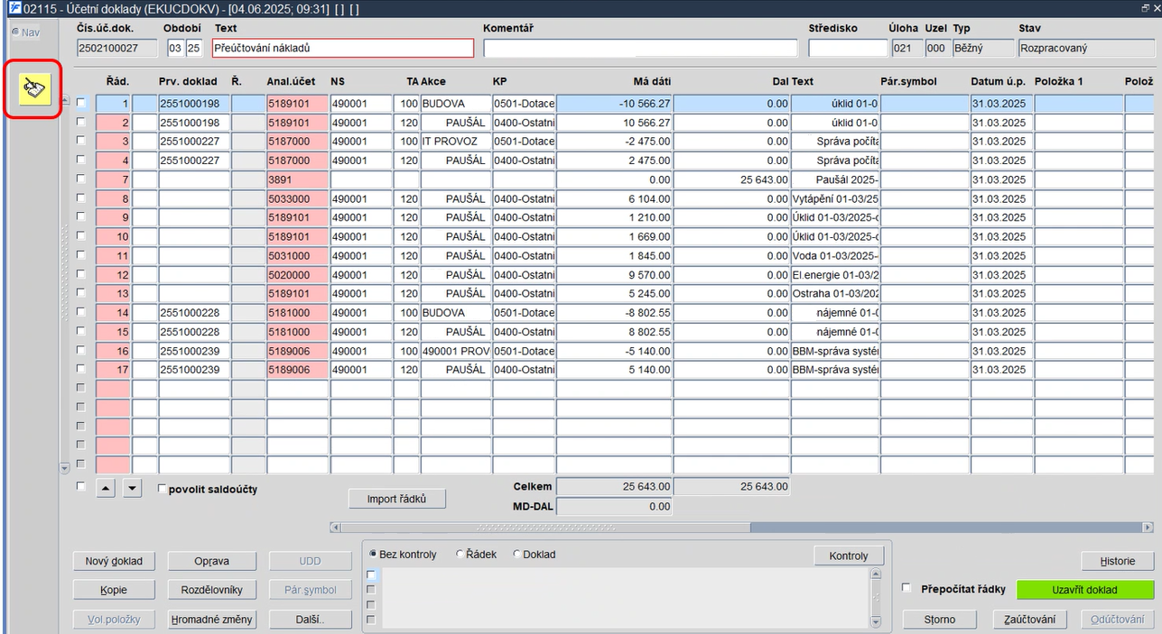Click the Anal.účet cell 5033000

[297, 198]
